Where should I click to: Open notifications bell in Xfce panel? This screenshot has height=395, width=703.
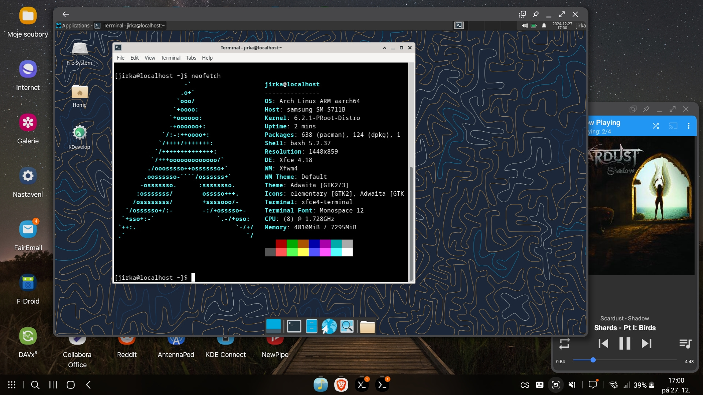pos(544,26)
